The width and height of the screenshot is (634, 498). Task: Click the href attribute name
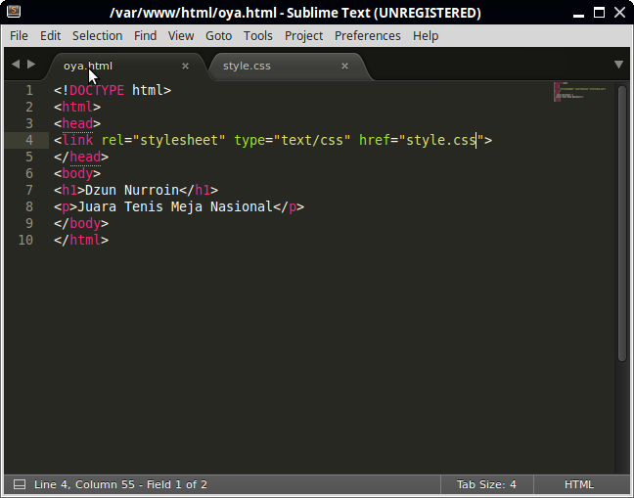point(375,140)
